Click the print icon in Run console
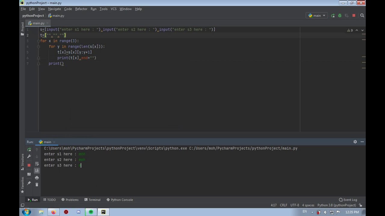 pyautogui.click(x=37, y=178)
